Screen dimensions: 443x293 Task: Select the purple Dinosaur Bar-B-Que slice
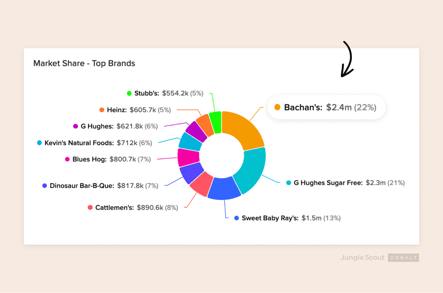point(191,173)
